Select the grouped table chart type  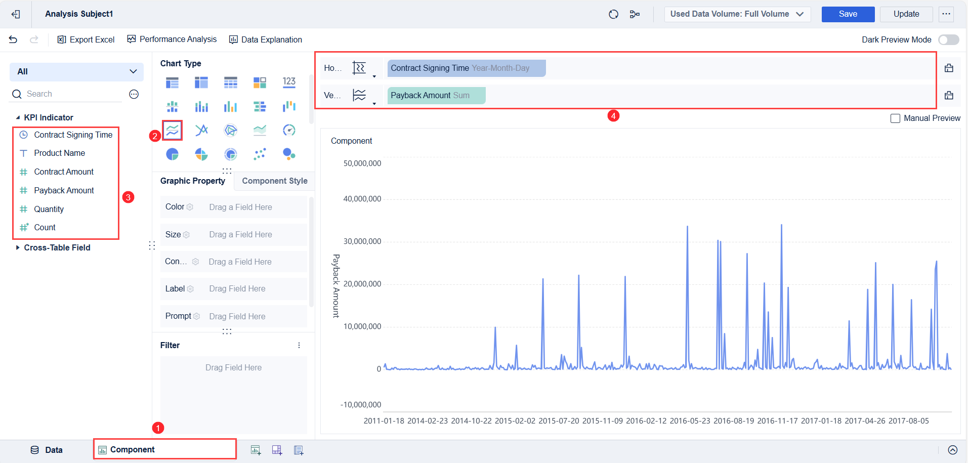(x=173, y=82)
